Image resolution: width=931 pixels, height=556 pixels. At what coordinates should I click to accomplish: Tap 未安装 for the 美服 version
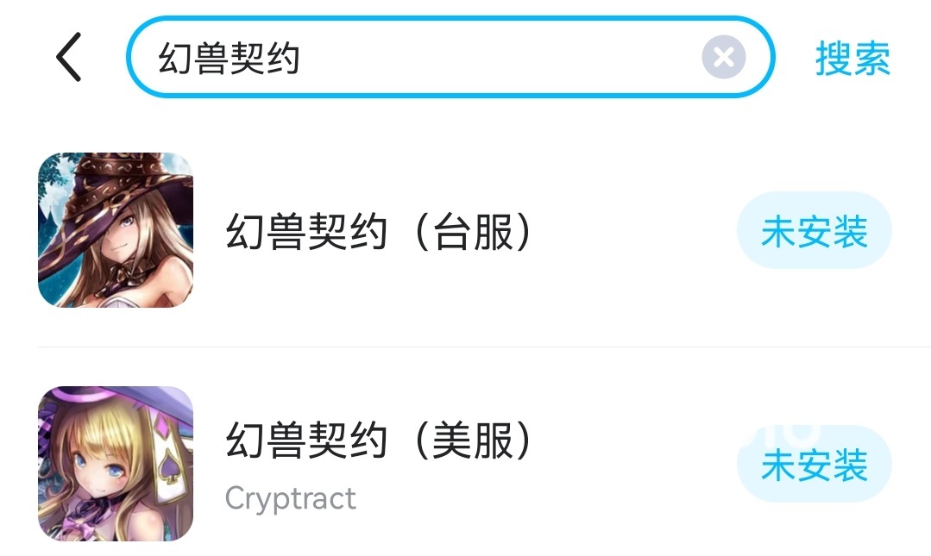814,465
